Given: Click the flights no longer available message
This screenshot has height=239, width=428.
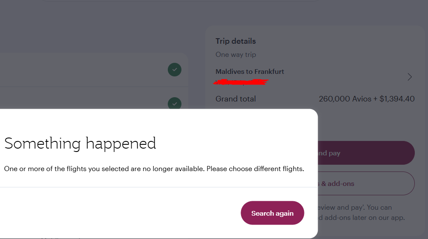Looking at the screenshot, I should pyautogui.click(x=154, y=169).
